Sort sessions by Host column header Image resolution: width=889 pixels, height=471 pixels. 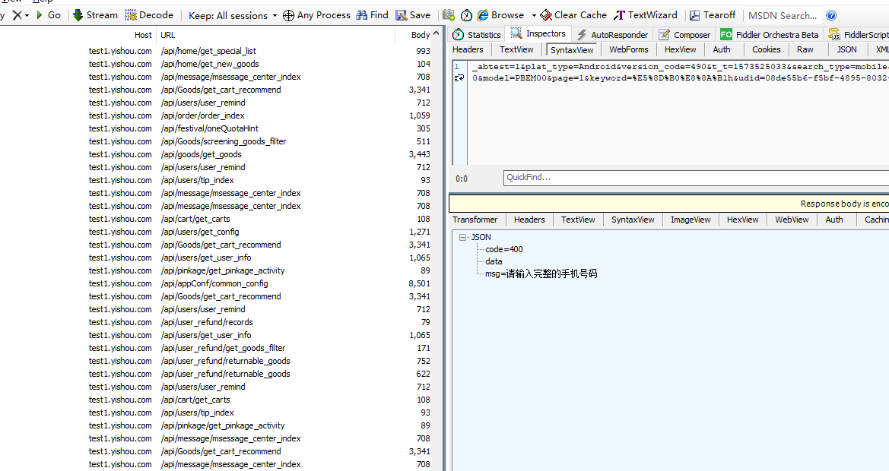(143, 35)
